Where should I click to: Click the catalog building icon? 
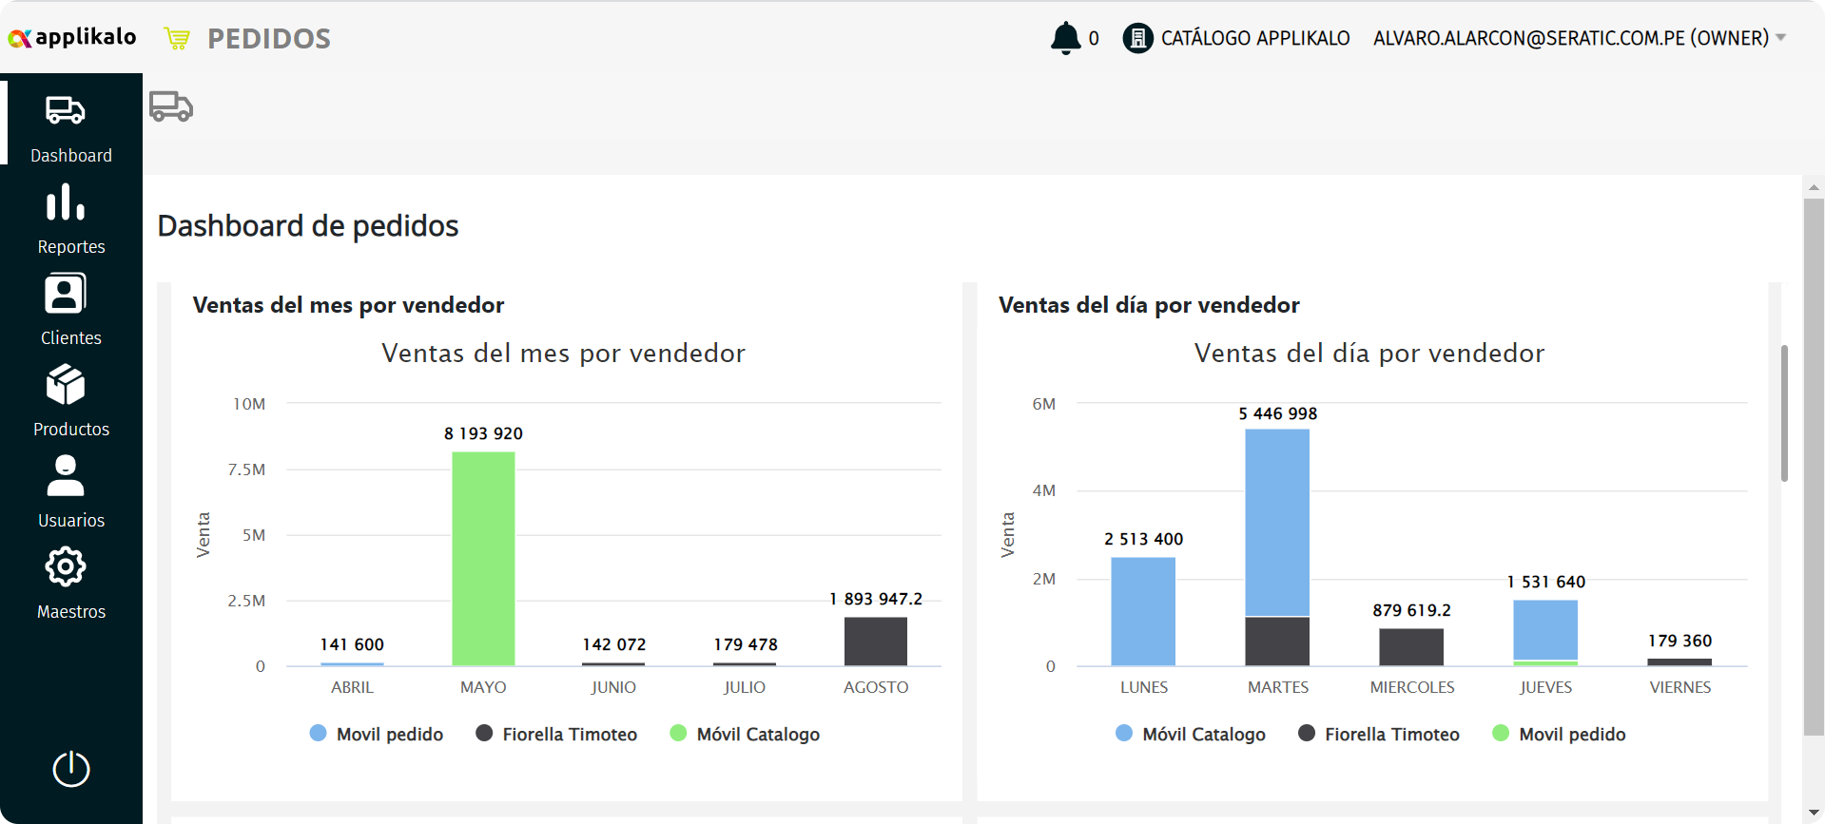[1137, 38]
